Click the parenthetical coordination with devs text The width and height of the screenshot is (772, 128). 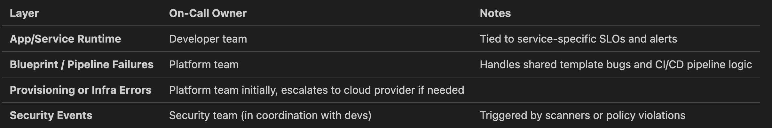306,116
